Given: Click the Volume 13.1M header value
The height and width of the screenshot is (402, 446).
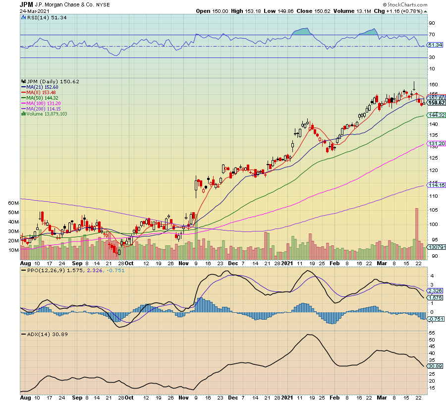Looking at the screenshot, I should (352, 11).
